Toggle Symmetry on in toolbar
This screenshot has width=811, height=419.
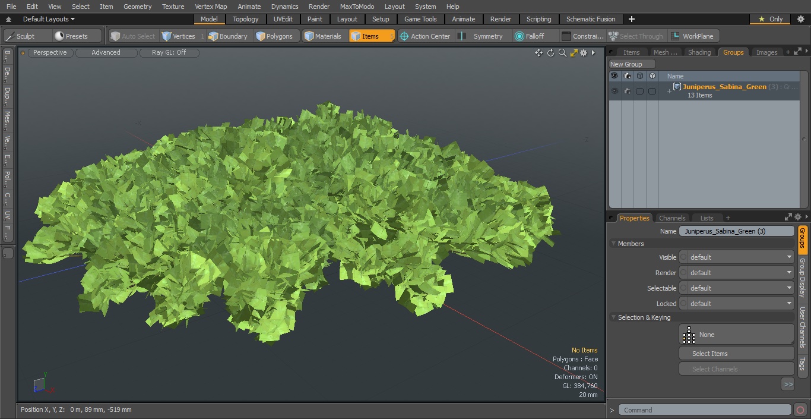click(482, 36)
